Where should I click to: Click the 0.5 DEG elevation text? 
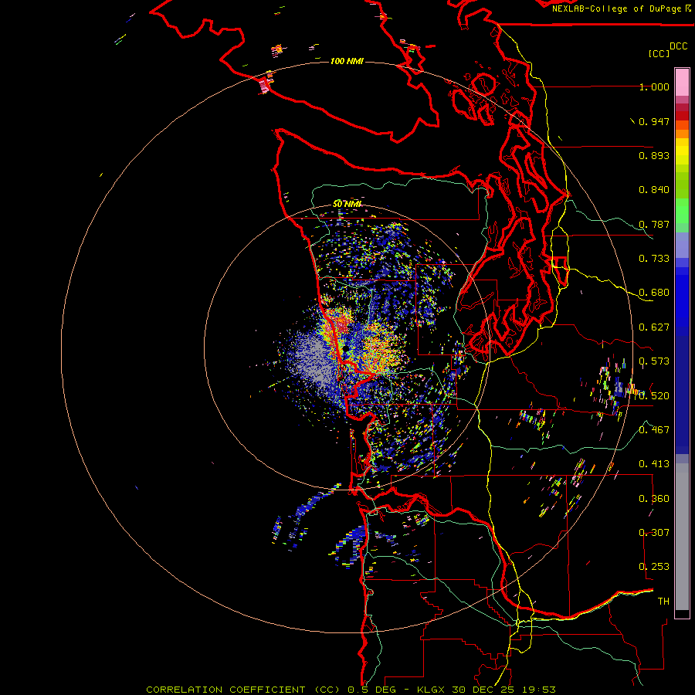(x=372, y=690)
